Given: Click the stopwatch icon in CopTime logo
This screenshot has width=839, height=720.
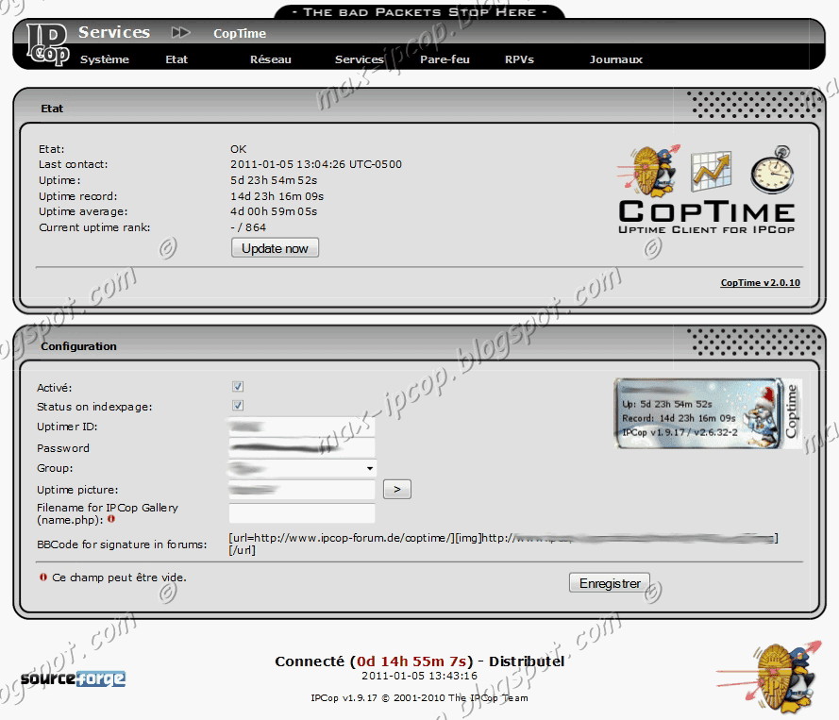Looking at the screenshot, I should click(x=772, y=170).
